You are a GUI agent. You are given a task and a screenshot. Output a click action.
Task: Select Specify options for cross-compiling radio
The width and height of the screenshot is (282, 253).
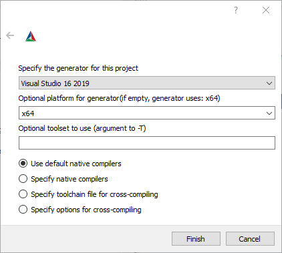pos(23,210)
